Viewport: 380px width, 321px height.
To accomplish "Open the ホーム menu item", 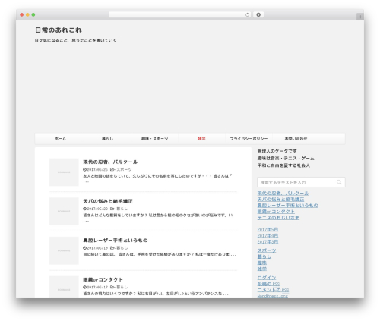I will click(60, 139).
